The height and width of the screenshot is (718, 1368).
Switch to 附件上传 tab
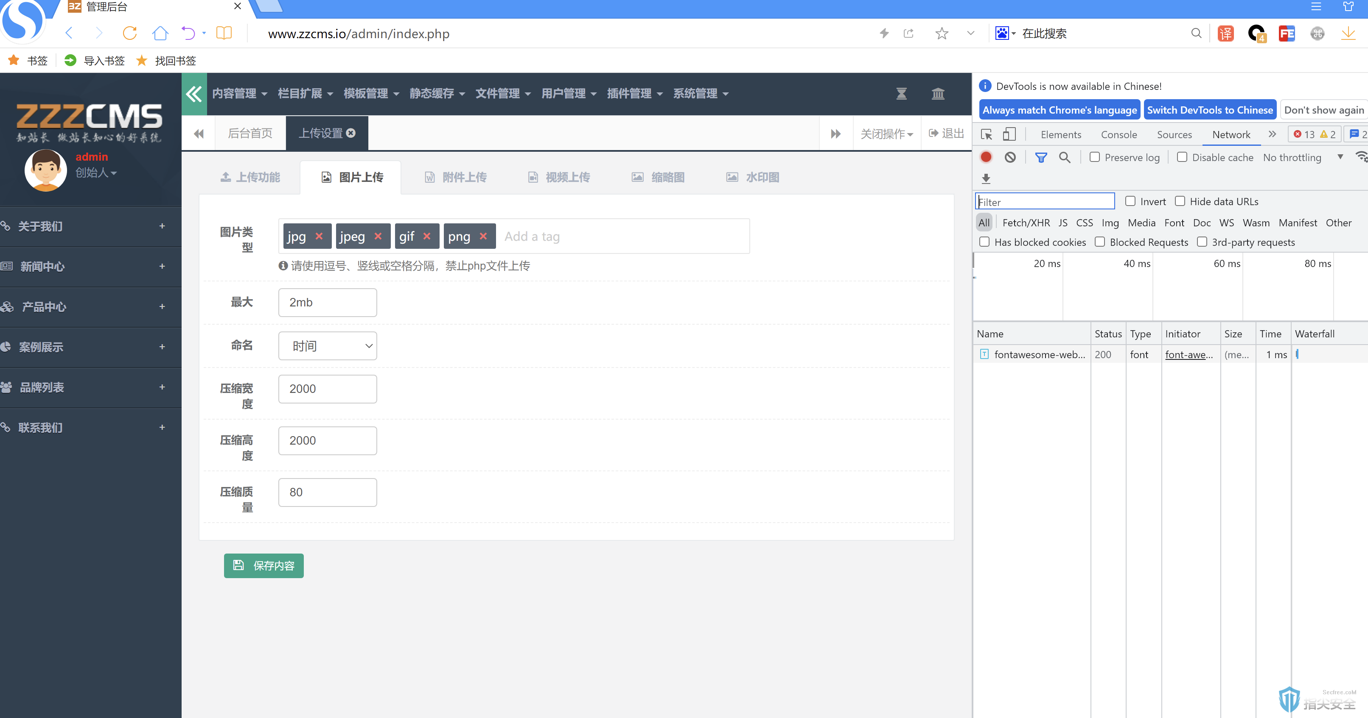pyautogui.click(x=456, y=177)
